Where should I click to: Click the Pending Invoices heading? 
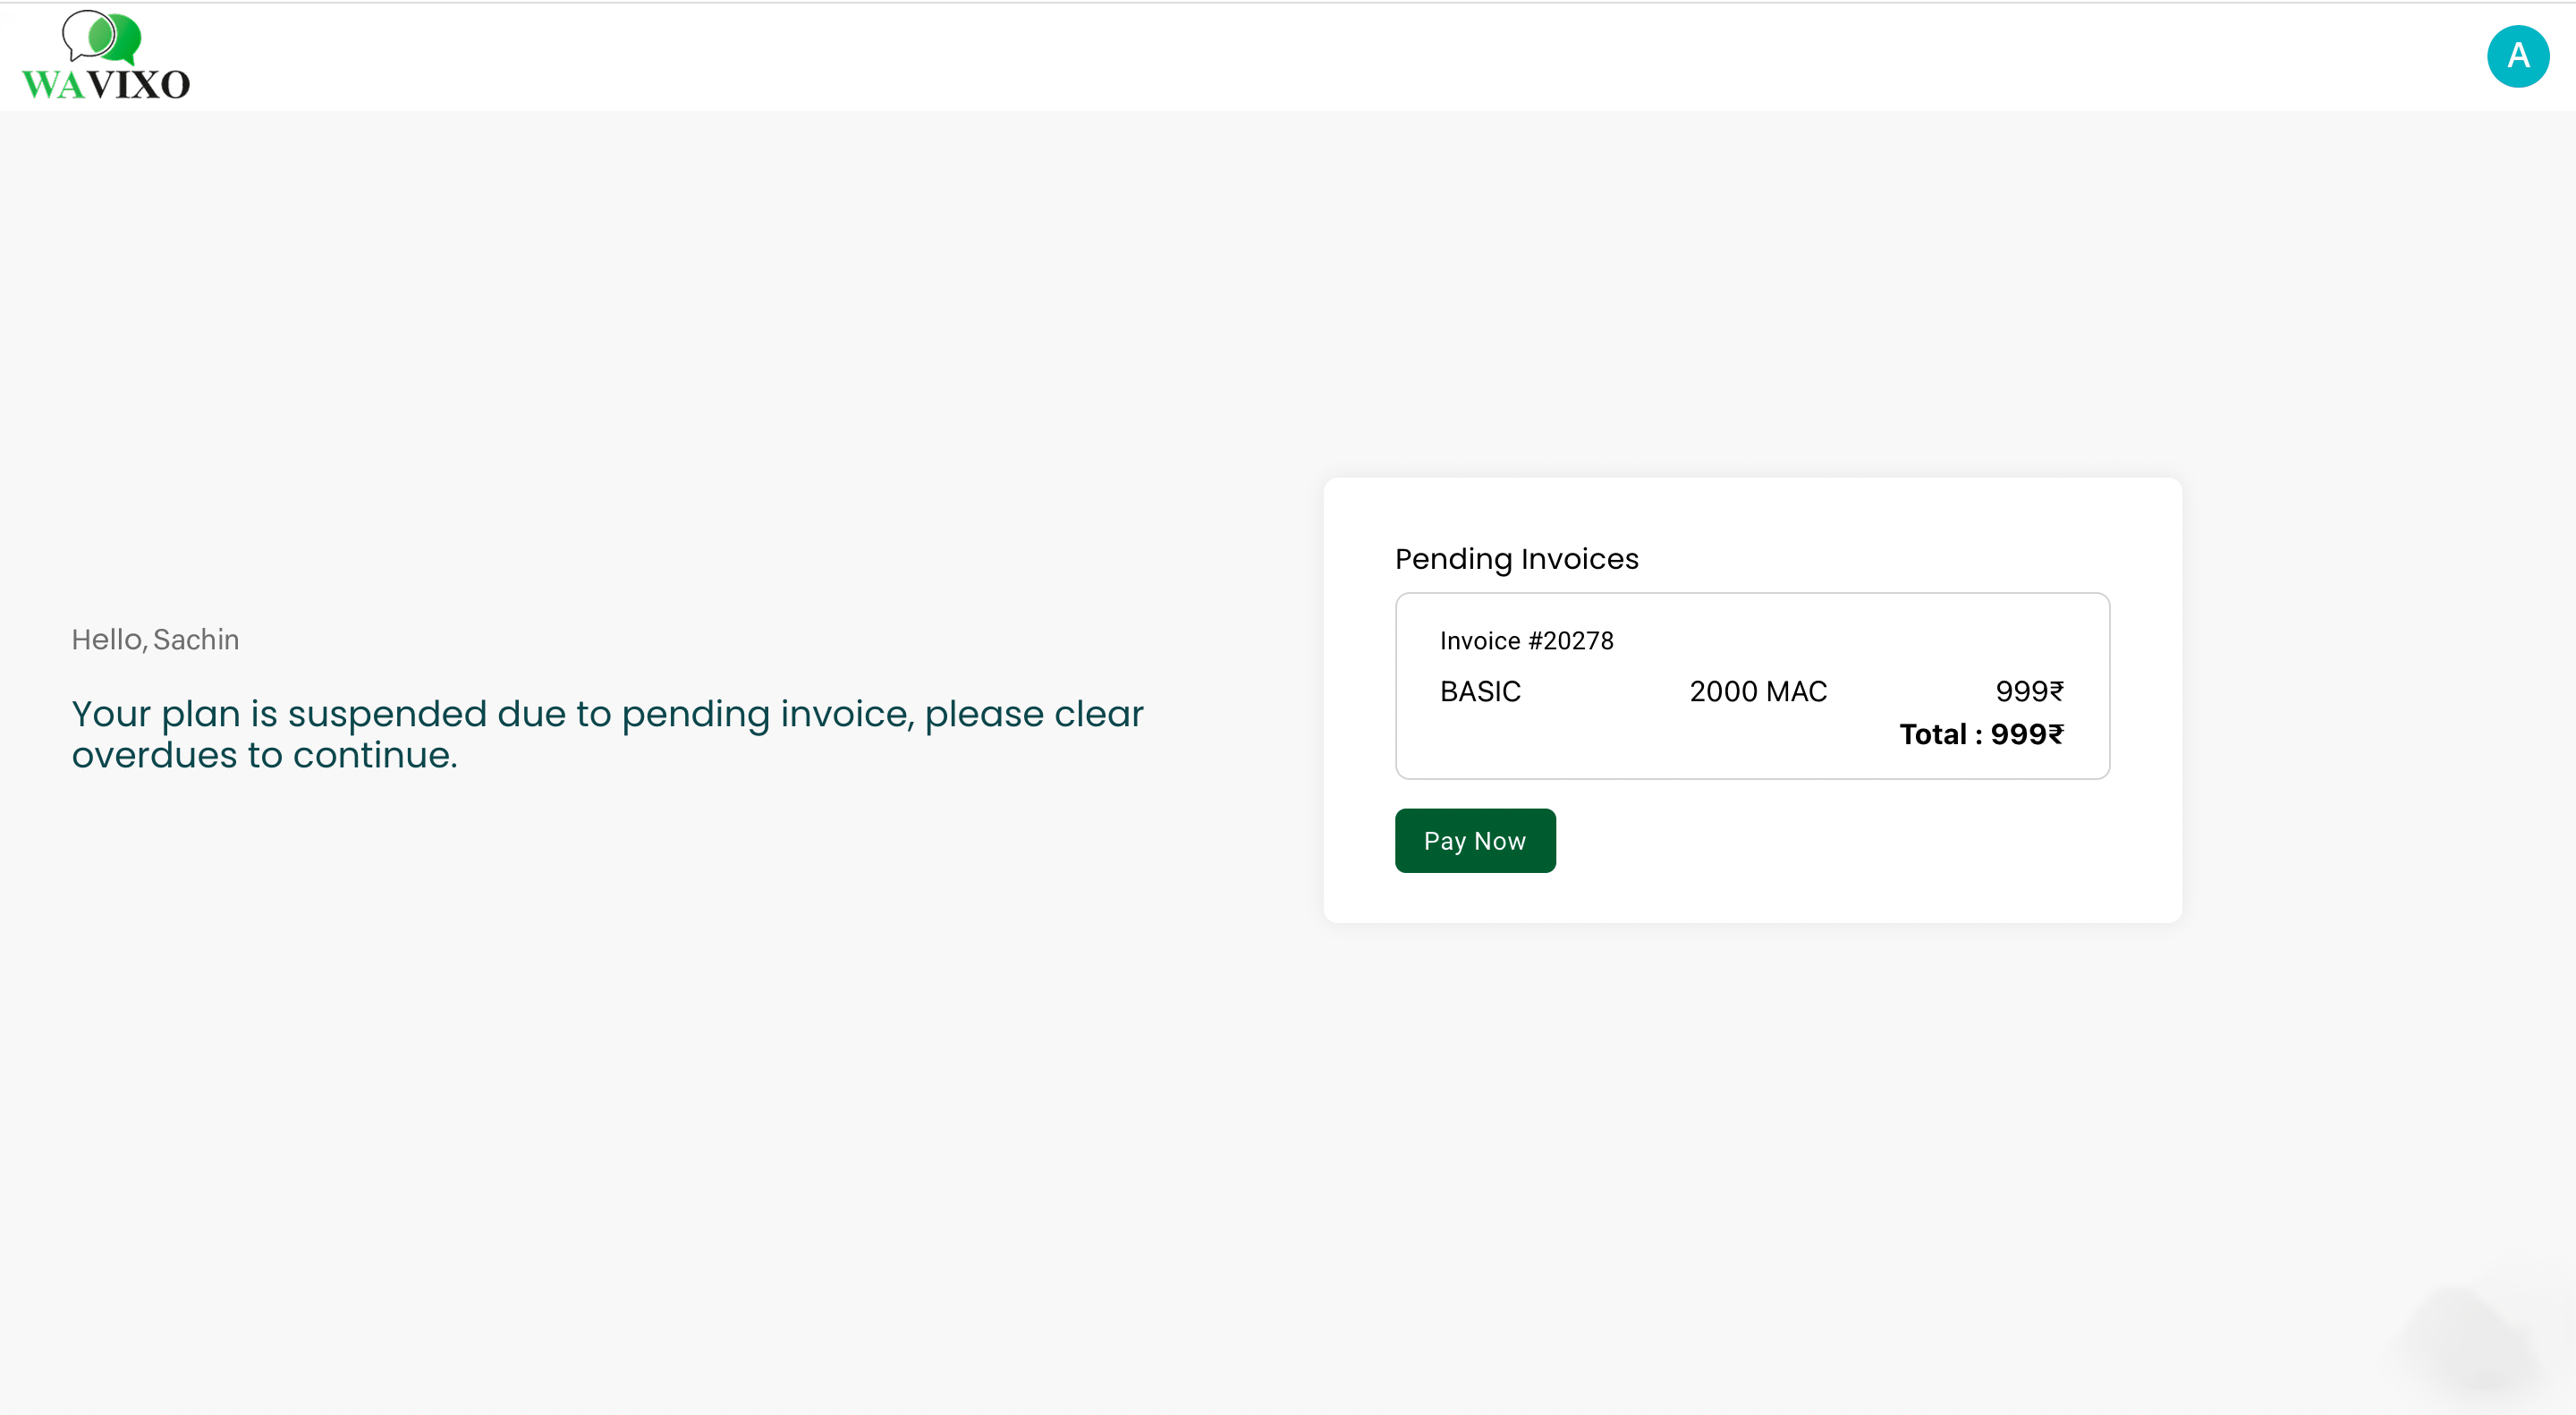[1516, 559]
